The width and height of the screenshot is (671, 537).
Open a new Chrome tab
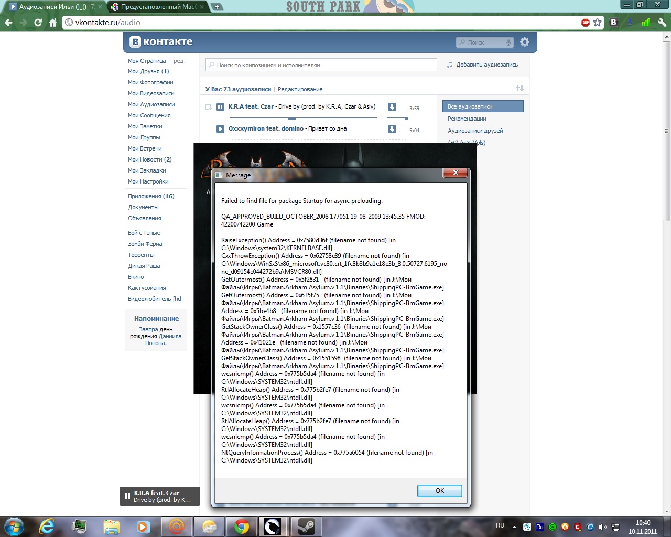point(217,7)
